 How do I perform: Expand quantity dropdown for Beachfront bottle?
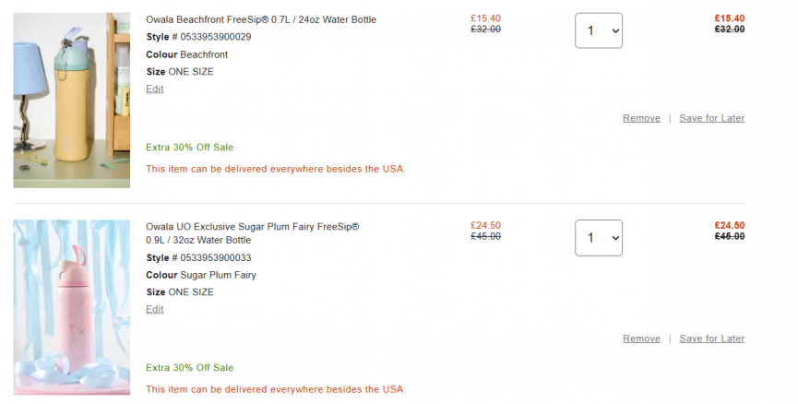[598, 30]
